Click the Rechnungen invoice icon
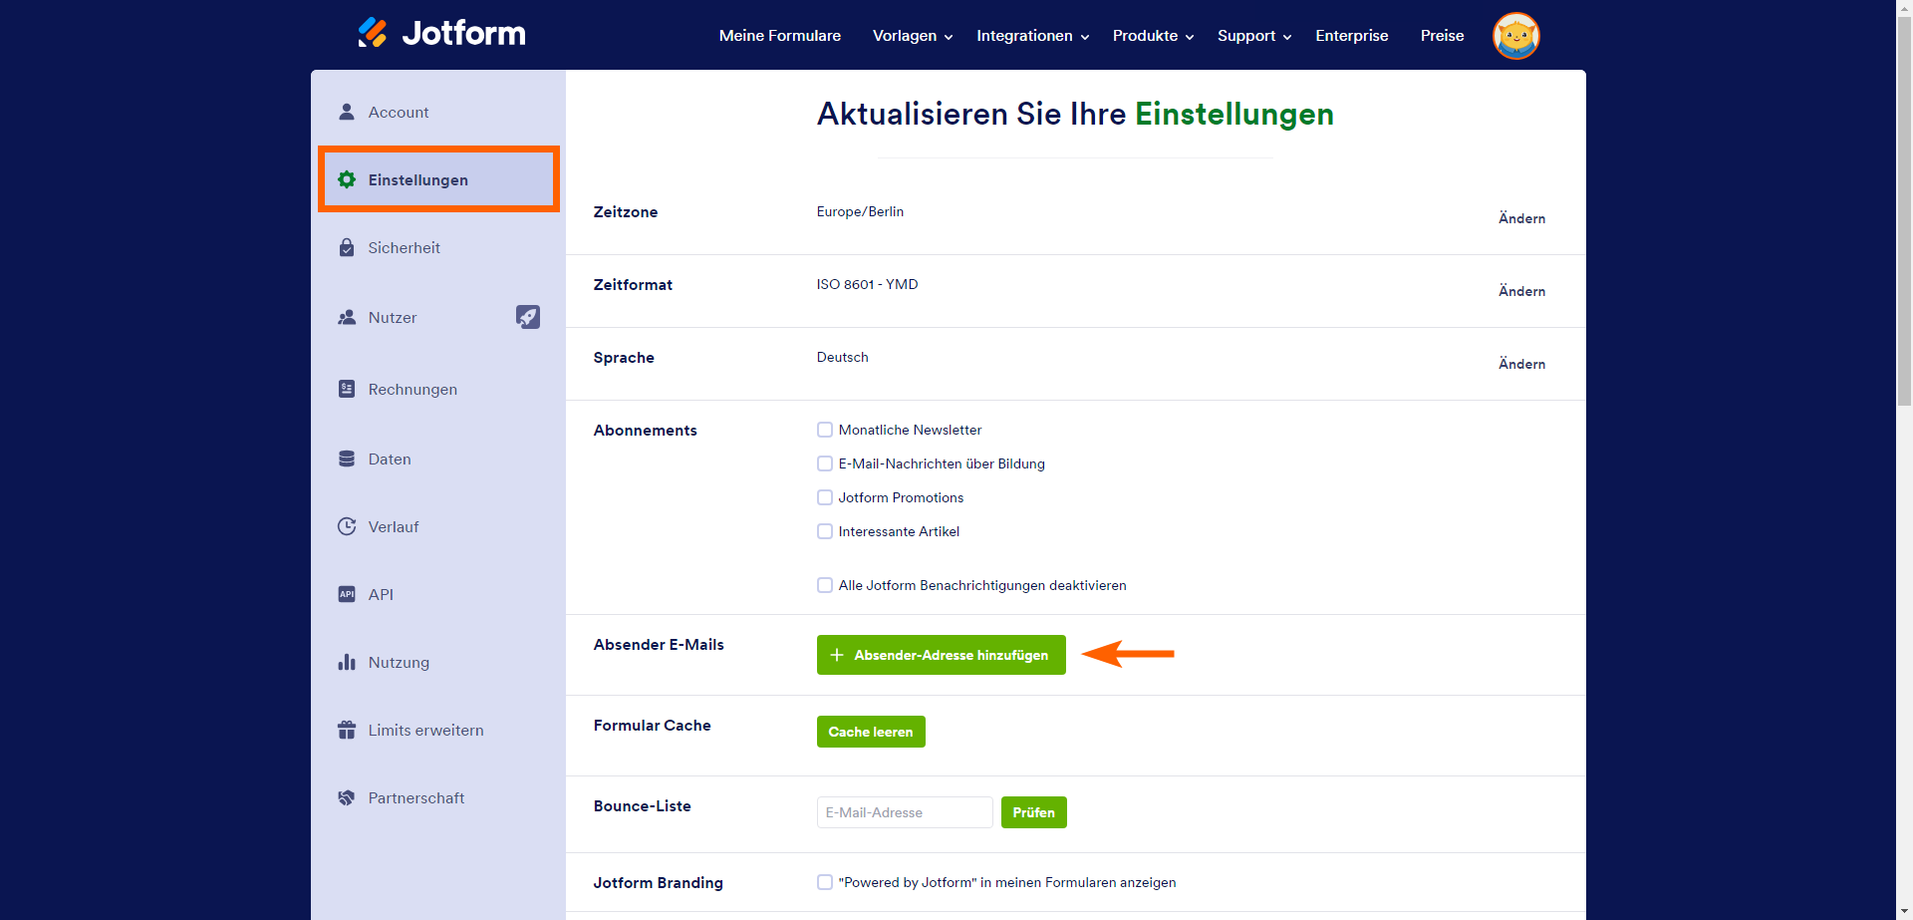 click(347, 389)
